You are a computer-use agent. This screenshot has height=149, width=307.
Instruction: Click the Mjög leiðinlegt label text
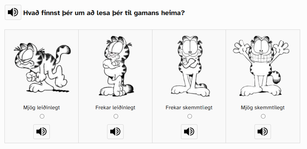(x=42, y=108)
